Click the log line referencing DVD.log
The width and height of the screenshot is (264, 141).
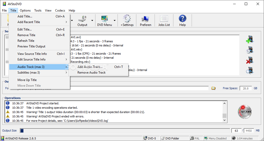pyautogui.click(x=67, y=121)
